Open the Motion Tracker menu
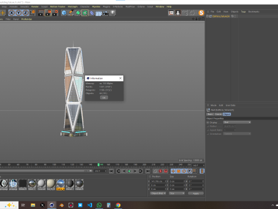 58,6
